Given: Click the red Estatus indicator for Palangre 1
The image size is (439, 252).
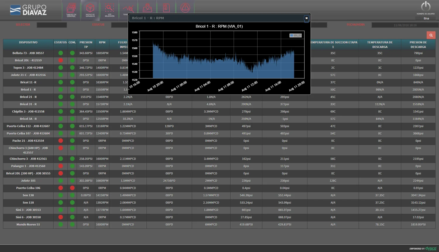Looking at the screenshot, I should (61, 166).
